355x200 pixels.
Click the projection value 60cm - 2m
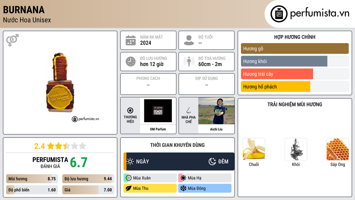point(210,64)
